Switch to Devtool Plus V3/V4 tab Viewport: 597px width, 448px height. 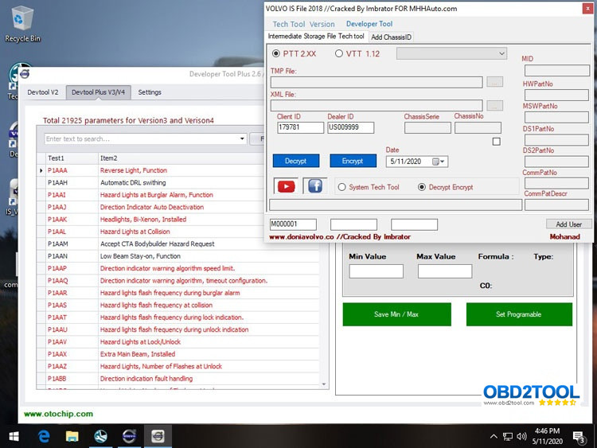(98, 92)
